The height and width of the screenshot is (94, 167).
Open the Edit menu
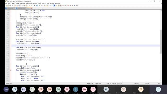click(x=9, y=3)
